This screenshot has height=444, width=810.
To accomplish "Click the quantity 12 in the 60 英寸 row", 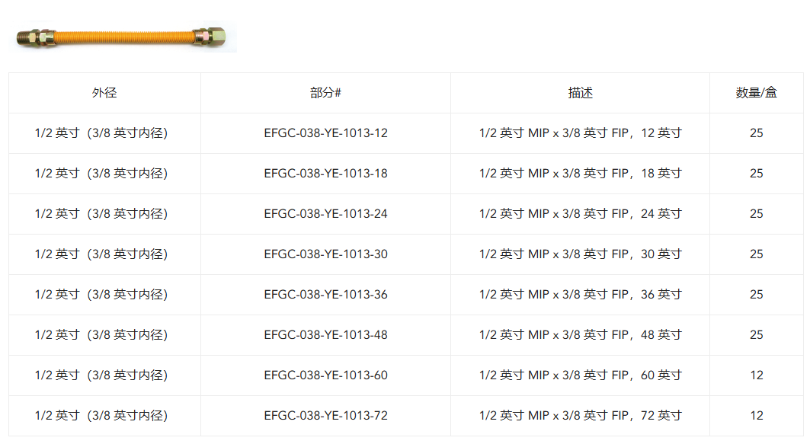I will click(x=756, y=375).
